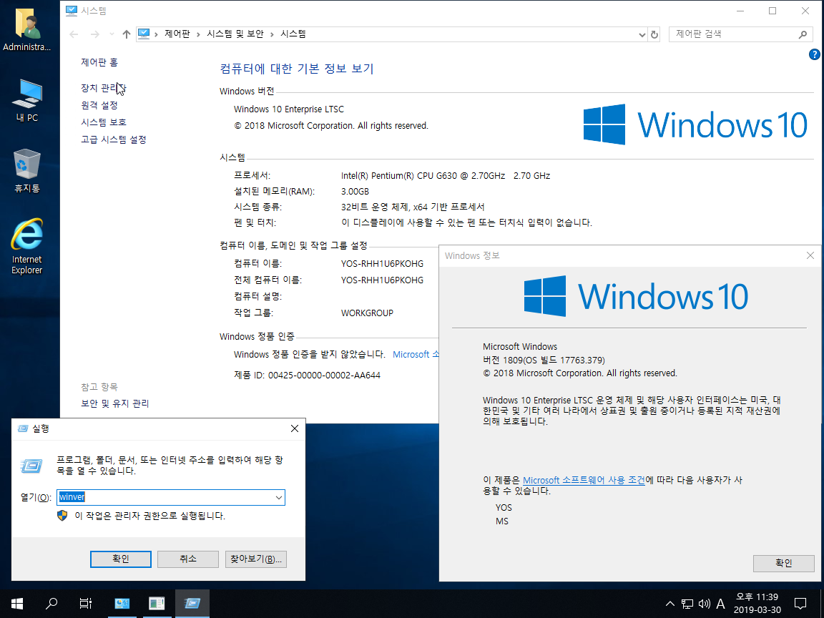This screenshot has width=824, height=618.
Task: Open the network tray icon
Action: tap(687, 603)
